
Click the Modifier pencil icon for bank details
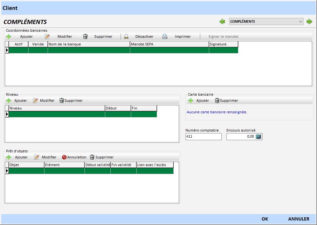(x=47, y=36)
